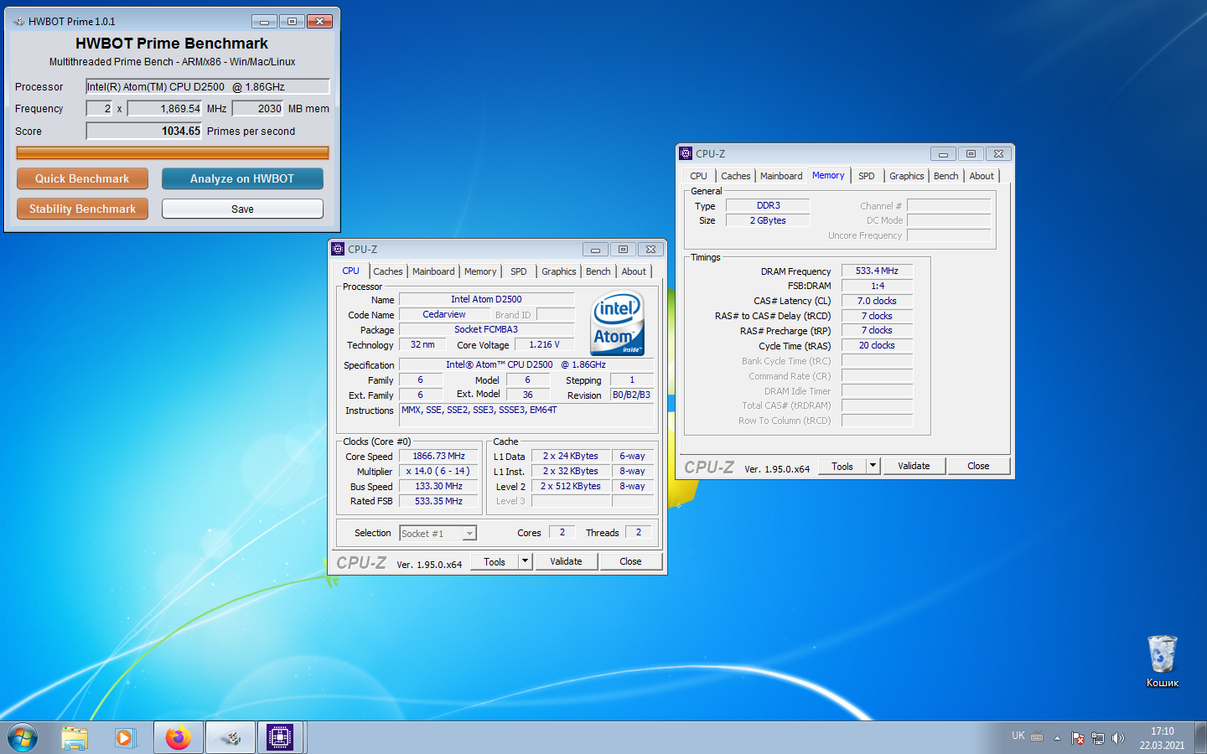The height and width of the screenshot is (754, 1207).
Task: Switch to HWBOT Prime taskbar item
Action: click(231, 737)
